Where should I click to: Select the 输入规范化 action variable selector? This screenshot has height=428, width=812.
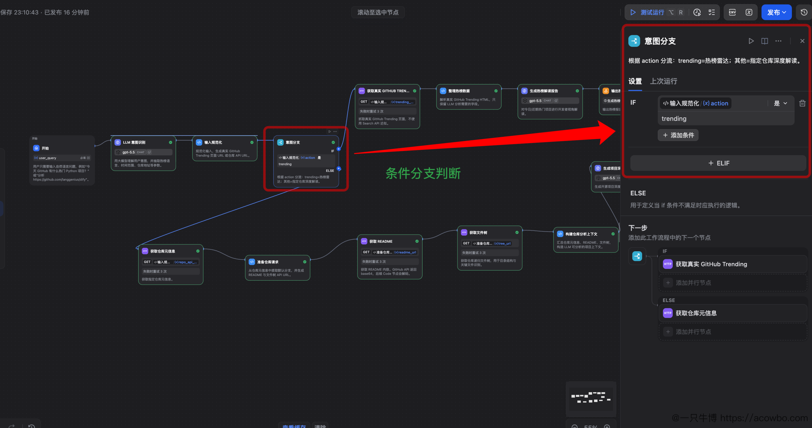695,103
